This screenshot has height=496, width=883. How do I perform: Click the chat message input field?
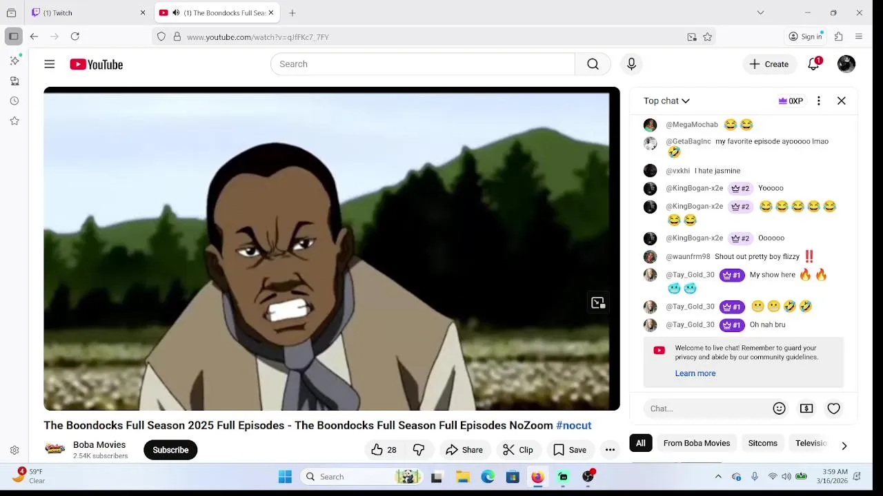click(x=705, y=409)
